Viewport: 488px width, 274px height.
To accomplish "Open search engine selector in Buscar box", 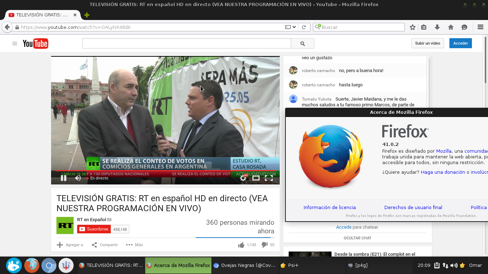I will click(318, 27).
